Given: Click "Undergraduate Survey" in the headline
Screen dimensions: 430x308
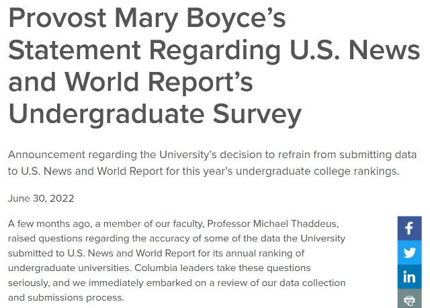Looking at the screenshot, I should 155,114.
